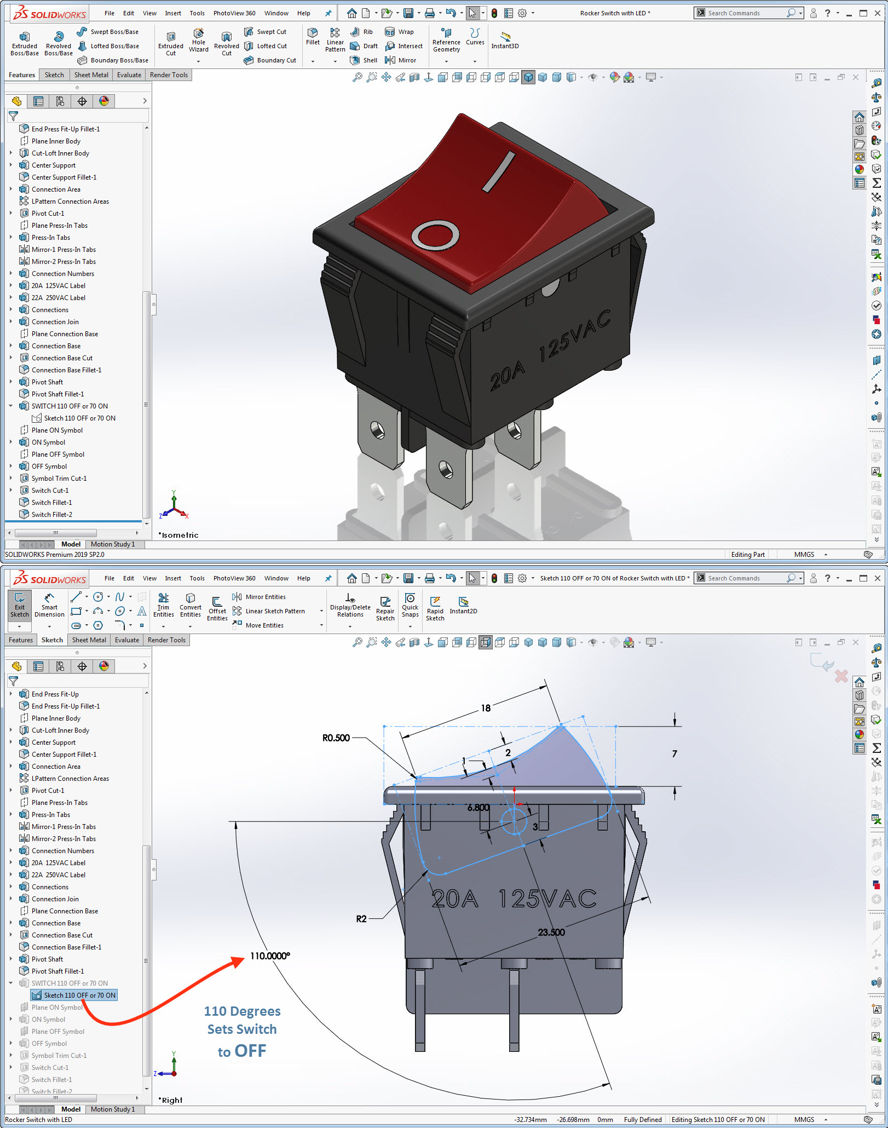Toggle the Instant2D button

[x=463, y=606]
